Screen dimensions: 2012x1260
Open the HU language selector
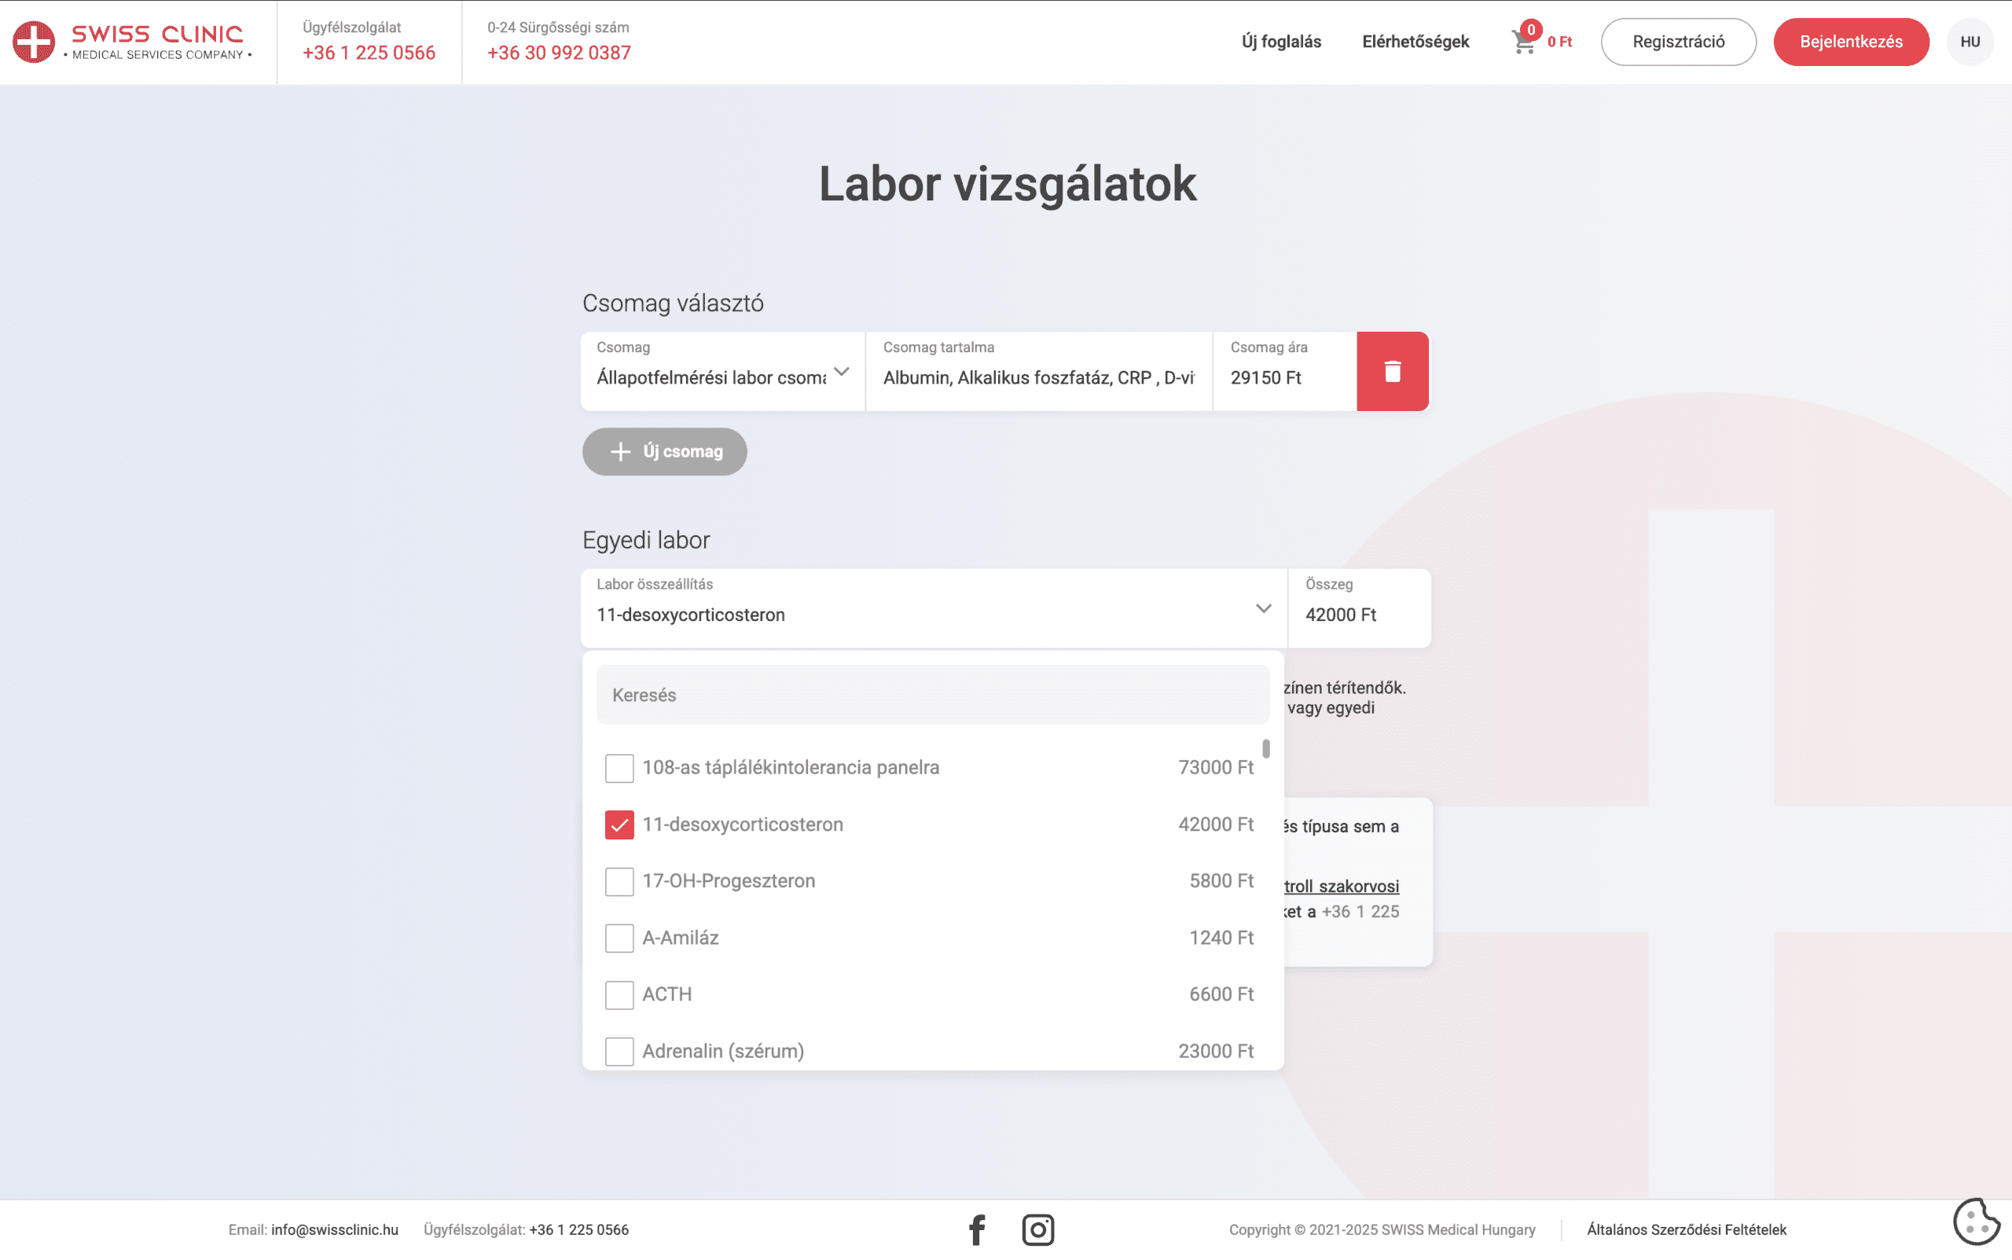1970,42
